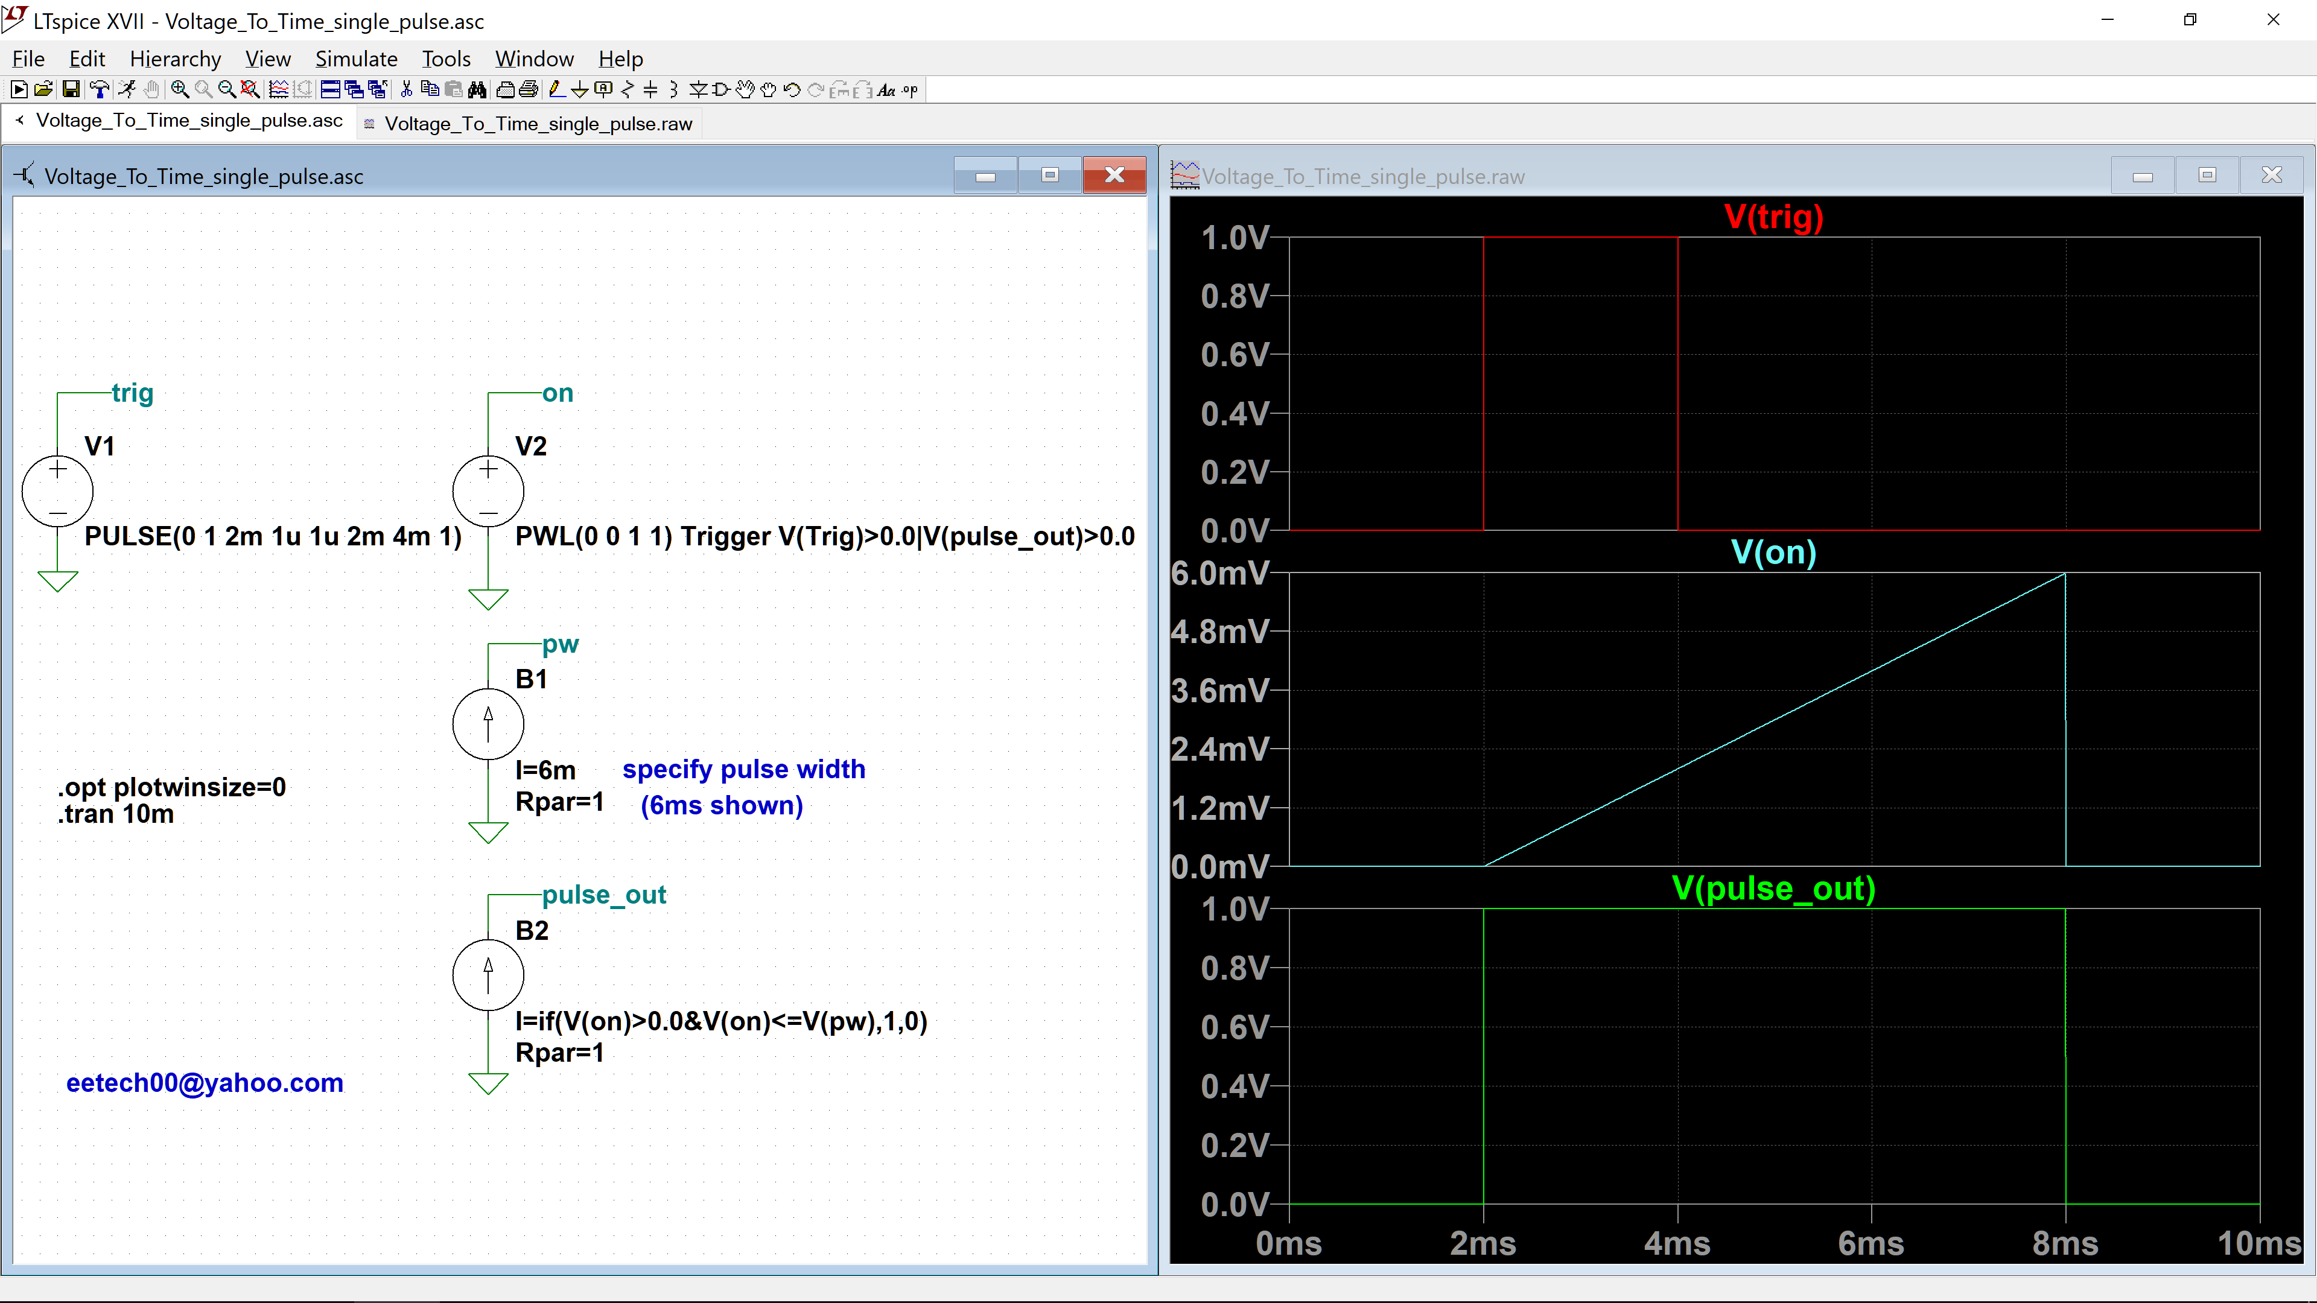Viewport: 2317px width, 1303px height.
Task: Open the Help menu
Action: click(621, 59)
